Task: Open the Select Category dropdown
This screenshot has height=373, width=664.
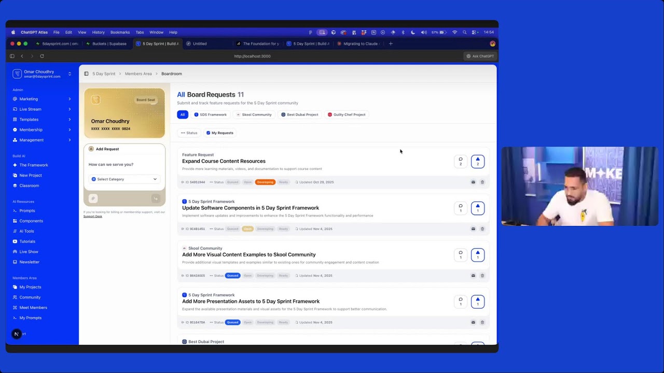Action: pos(125,179)
